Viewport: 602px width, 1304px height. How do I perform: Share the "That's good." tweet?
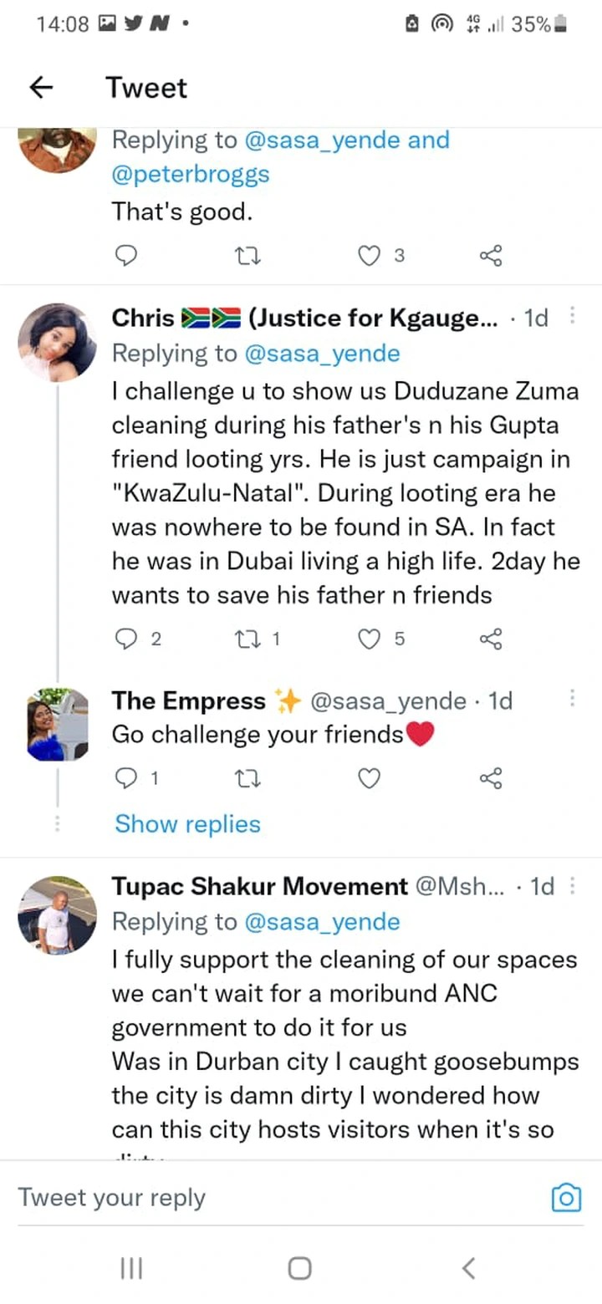click(491, 256)
